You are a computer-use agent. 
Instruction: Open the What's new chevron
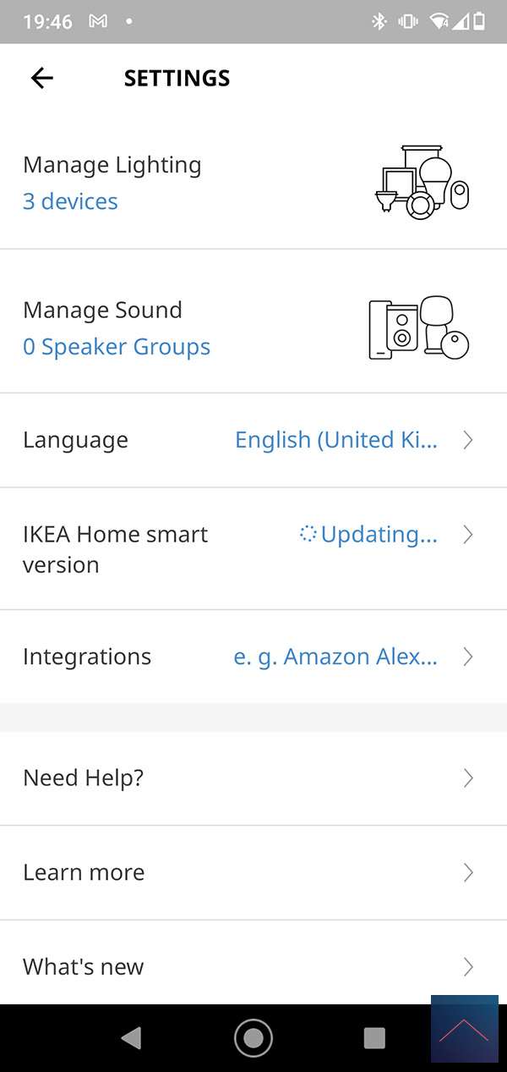coord(468,966)
